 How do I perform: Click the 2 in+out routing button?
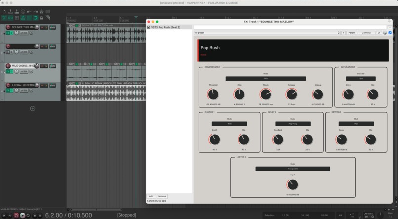[366, 33]
